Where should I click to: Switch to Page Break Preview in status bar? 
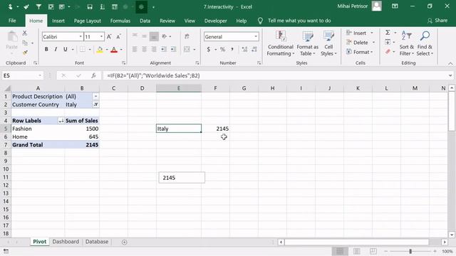[x=373, y=251]
